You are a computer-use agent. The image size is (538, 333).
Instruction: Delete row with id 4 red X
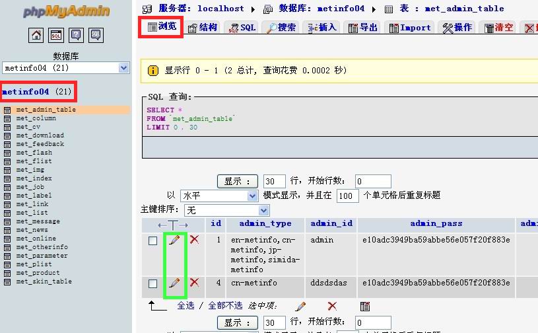pyautogui.click(x=194, y=282)
